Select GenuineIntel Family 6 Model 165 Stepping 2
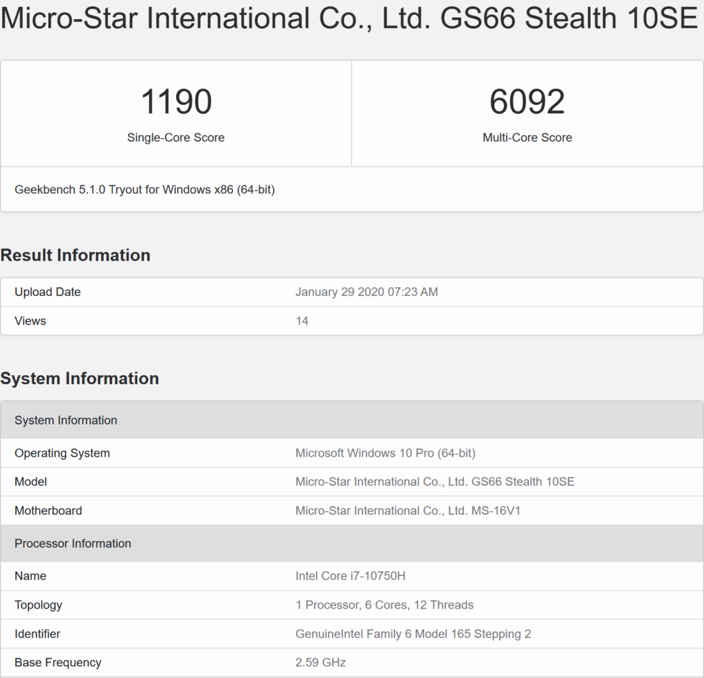 413,633
